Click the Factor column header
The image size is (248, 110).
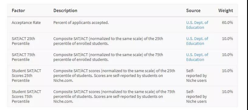[18, 11]
